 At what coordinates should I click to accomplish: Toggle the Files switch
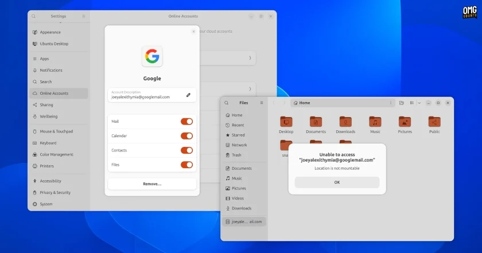tap(186, 165)
